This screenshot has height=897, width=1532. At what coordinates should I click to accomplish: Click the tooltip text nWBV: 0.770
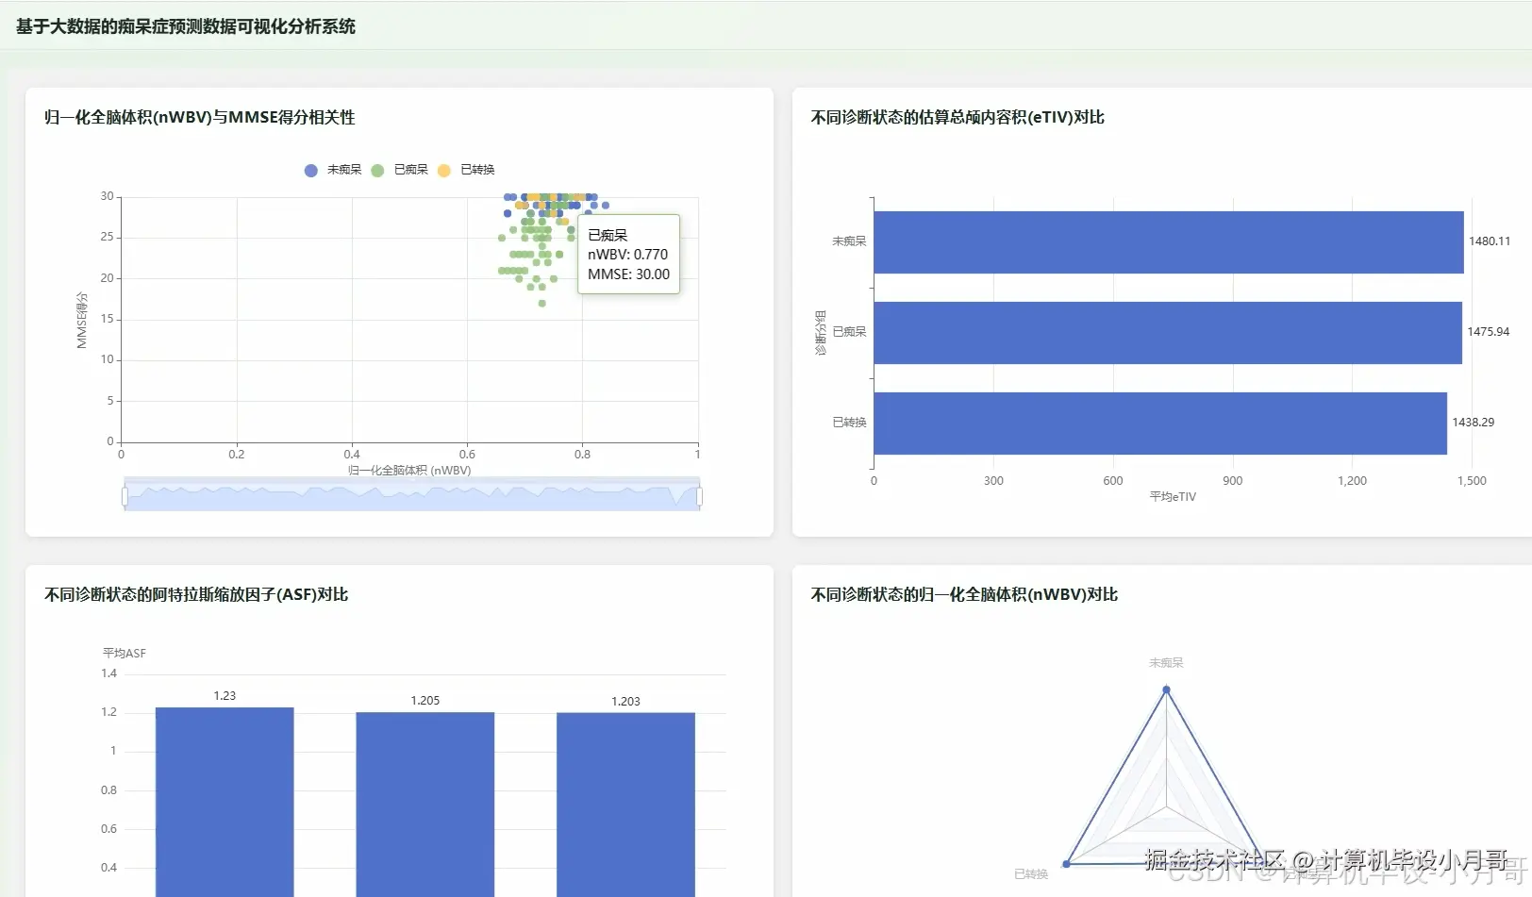(627, 255)
